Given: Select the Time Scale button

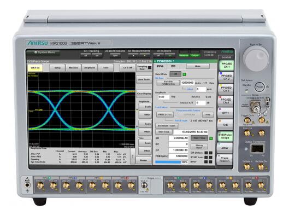Looking at the screenshot, I should pyautogui.click(x=145, y=143).
